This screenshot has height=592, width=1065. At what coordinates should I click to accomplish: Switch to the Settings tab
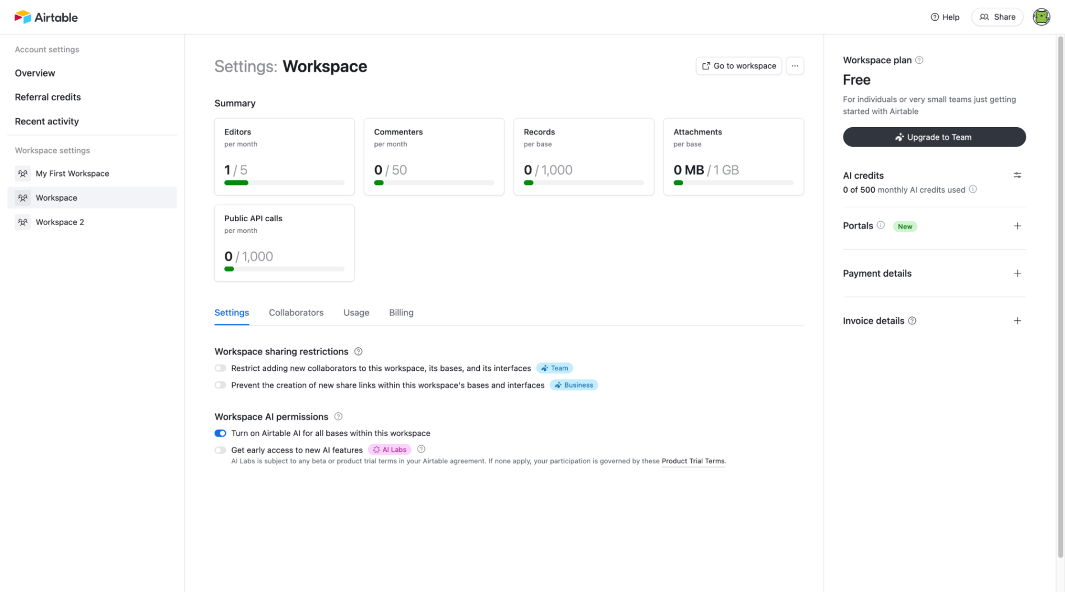click(x=231, y=313)
